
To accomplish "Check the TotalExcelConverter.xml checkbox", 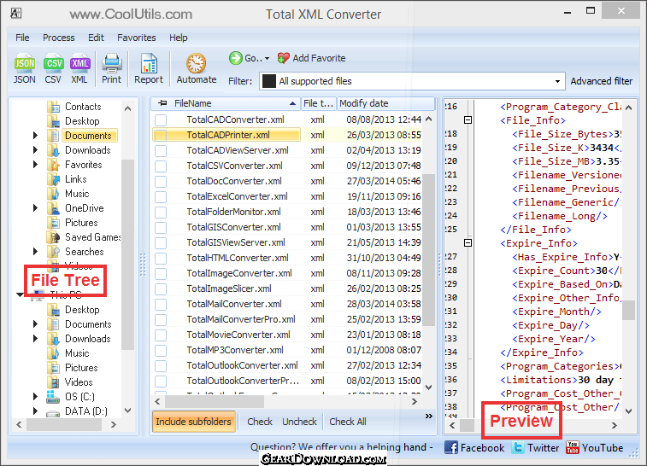I will [x=161, y=196].
